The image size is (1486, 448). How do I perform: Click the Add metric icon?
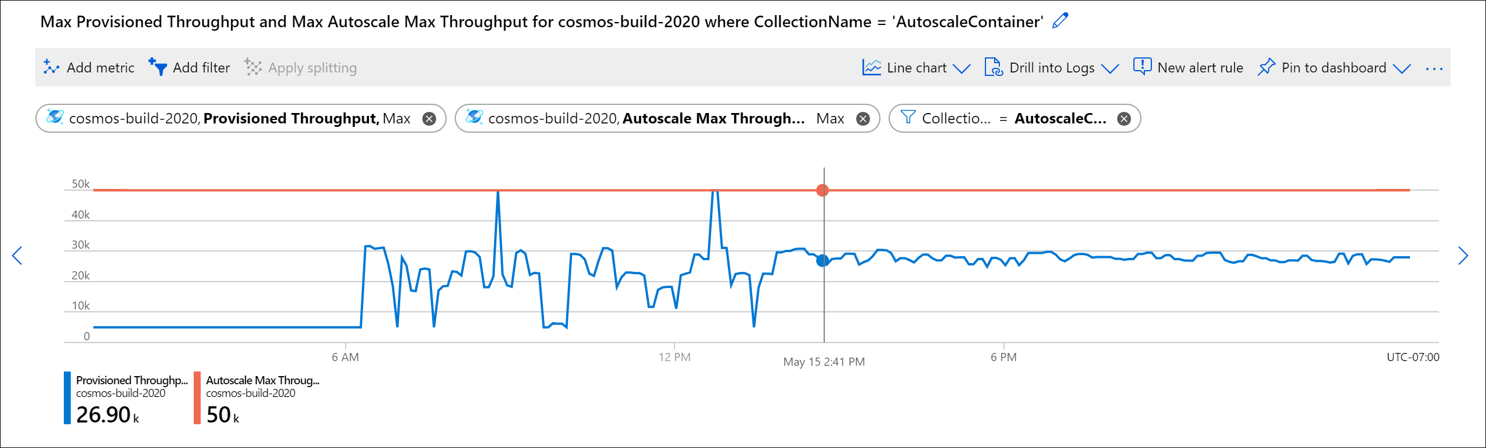tap(51, 67)
